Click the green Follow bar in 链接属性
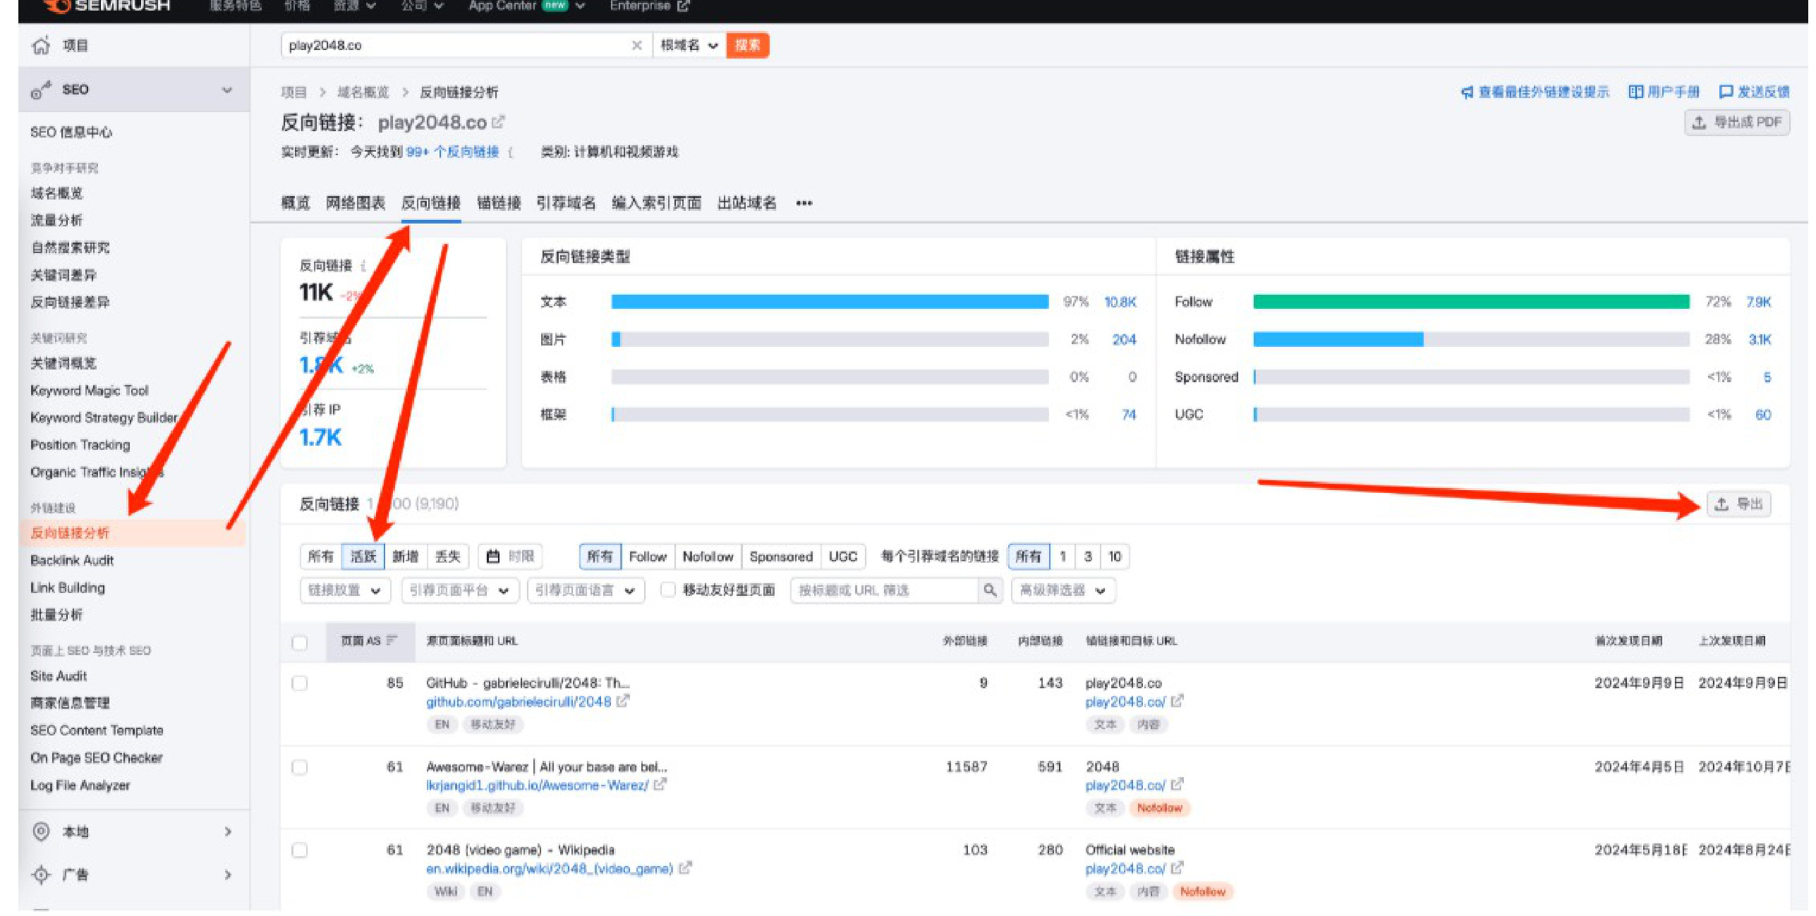This screenshot has height=916, width=1816. point(1471,302)
